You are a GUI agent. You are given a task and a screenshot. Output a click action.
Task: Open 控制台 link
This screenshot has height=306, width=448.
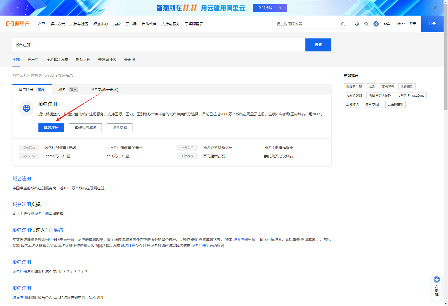[400, 24]
